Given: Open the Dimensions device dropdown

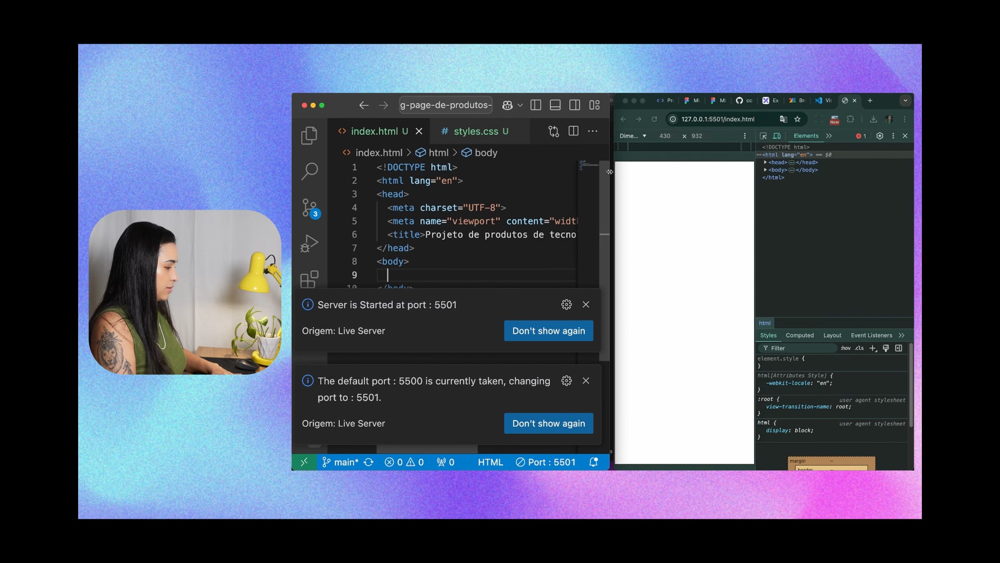Looking at the screenshot, I should tap(633, 136).
